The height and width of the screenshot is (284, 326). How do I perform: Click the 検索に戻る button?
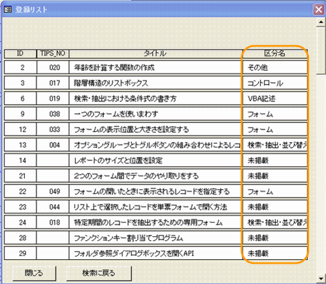pyautogui.click(x=99, y=274)
